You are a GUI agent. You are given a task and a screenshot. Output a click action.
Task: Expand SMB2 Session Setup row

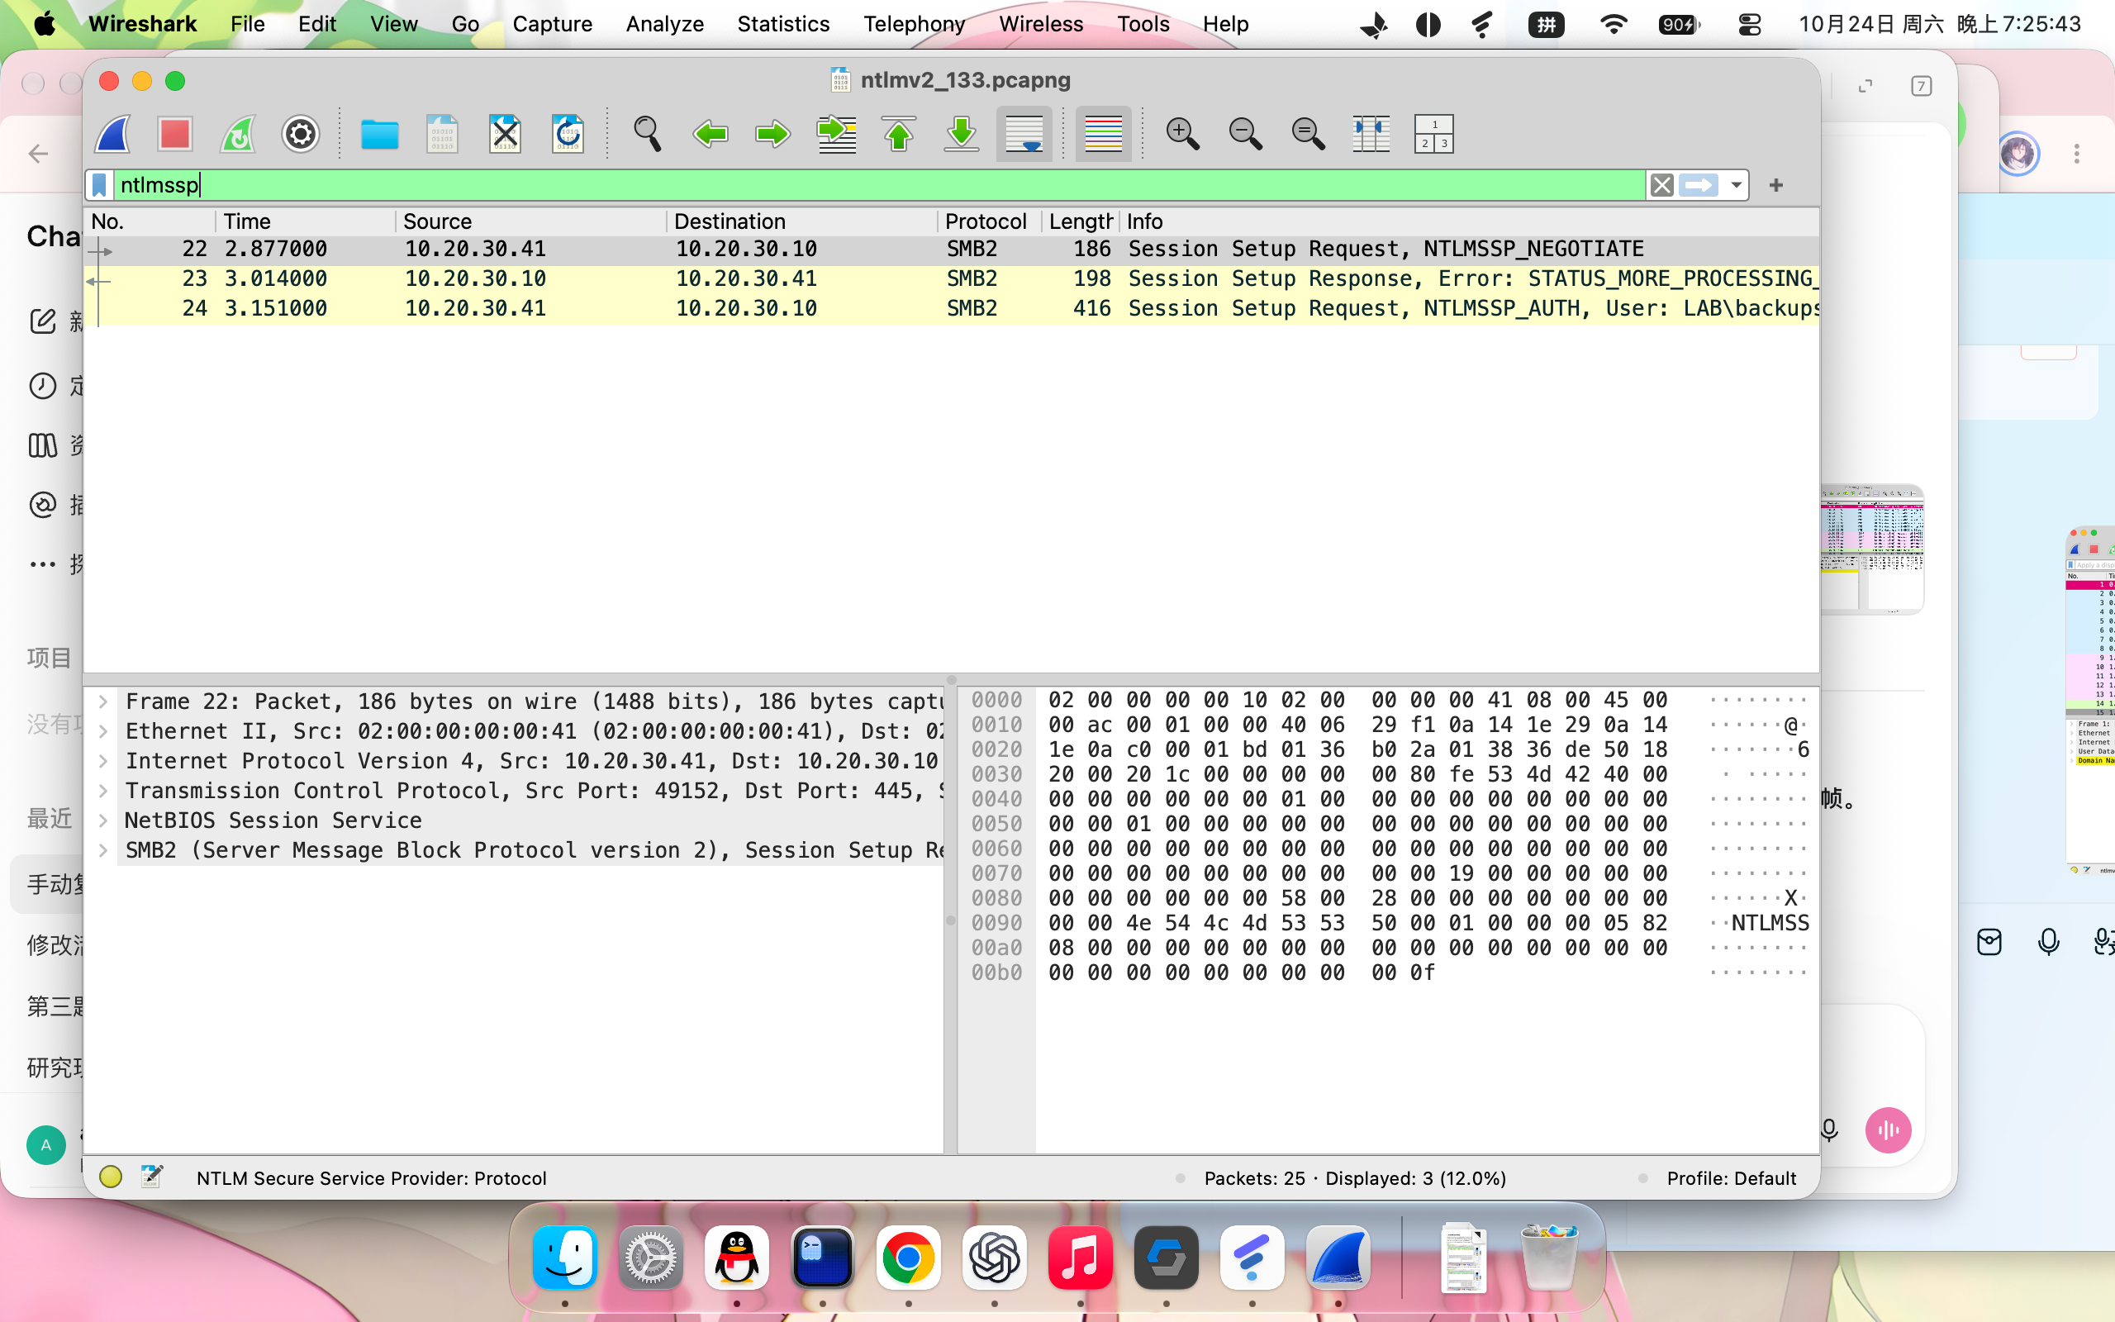click(x=103, y=850)
